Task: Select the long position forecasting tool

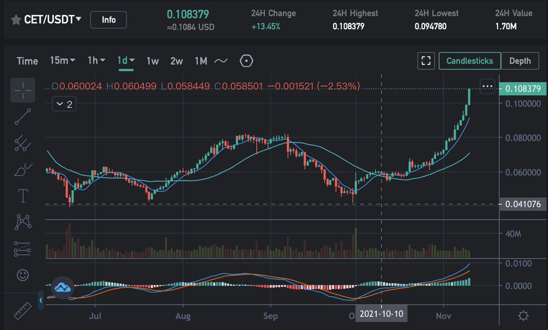Action: [x=23, y=249]
